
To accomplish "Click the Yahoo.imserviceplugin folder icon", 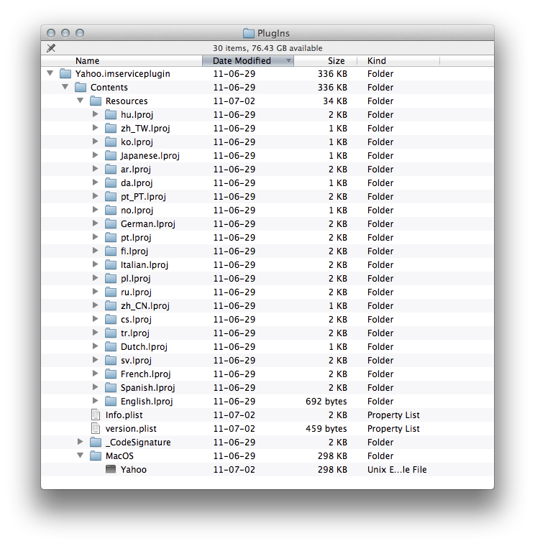I will (65, 74).
